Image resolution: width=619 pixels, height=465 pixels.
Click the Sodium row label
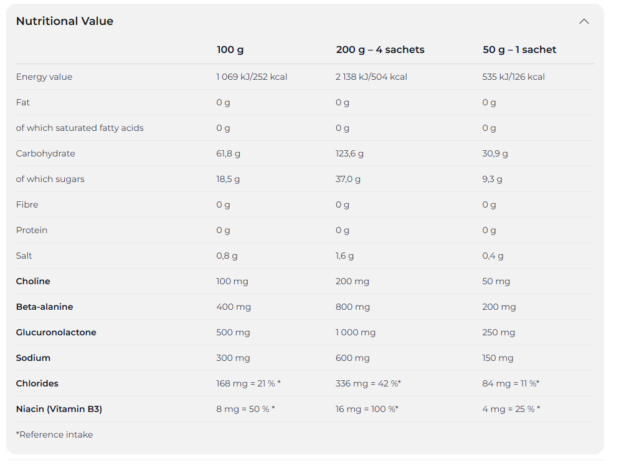coord(33,358)
